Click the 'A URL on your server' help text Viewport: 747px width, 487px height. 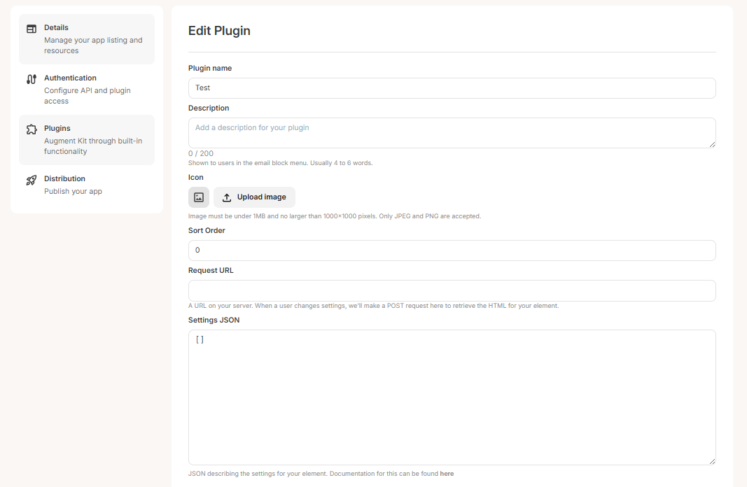coord(374,306)
